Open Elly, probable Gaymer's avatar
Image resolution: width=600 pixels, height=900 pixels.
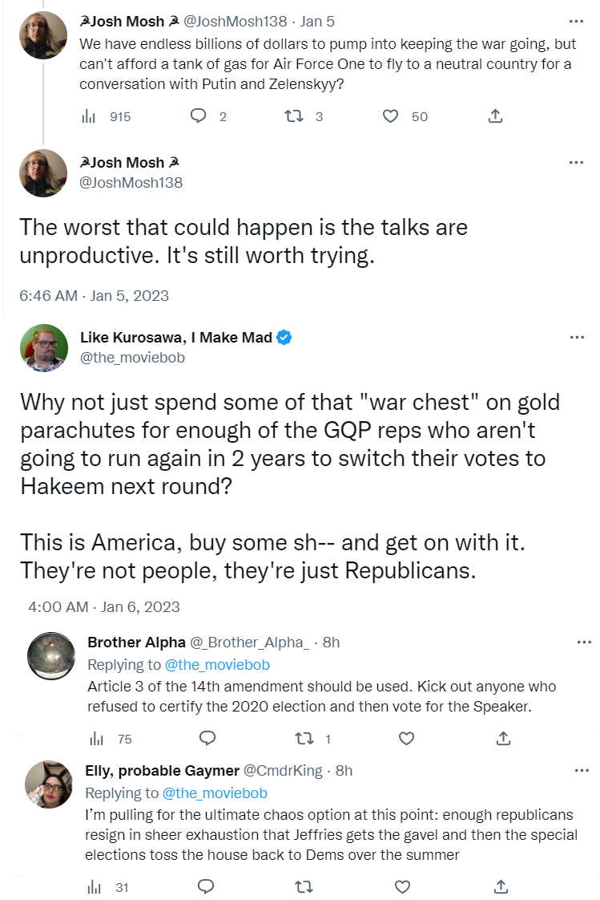coord(50,784)
